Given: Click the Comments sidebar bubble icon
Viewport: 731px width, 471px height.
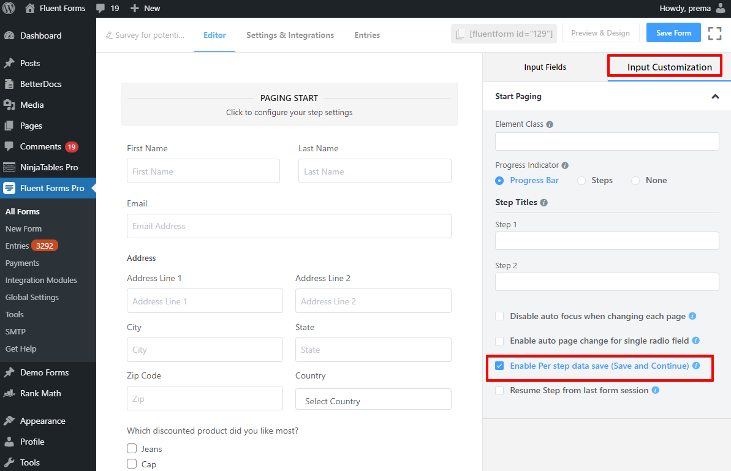Looking at the screenshot, I should (9, 146).
